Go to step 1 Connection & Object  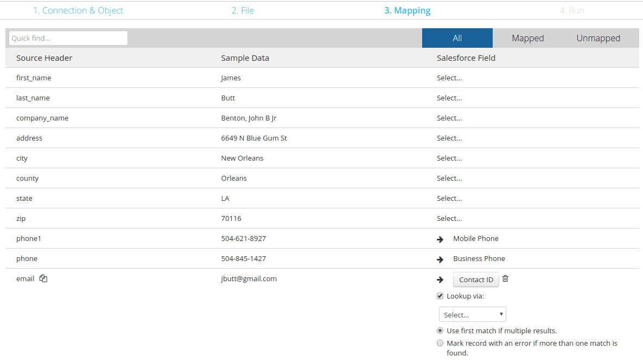click(x=78, y=10)
